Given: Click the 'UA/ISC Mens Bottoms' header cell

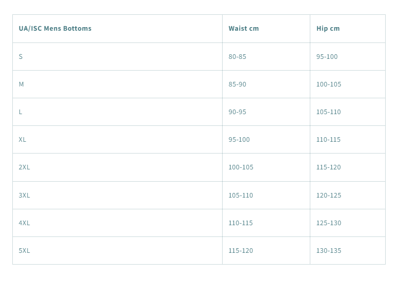Looking at the screenshot, I should (55, 29).
